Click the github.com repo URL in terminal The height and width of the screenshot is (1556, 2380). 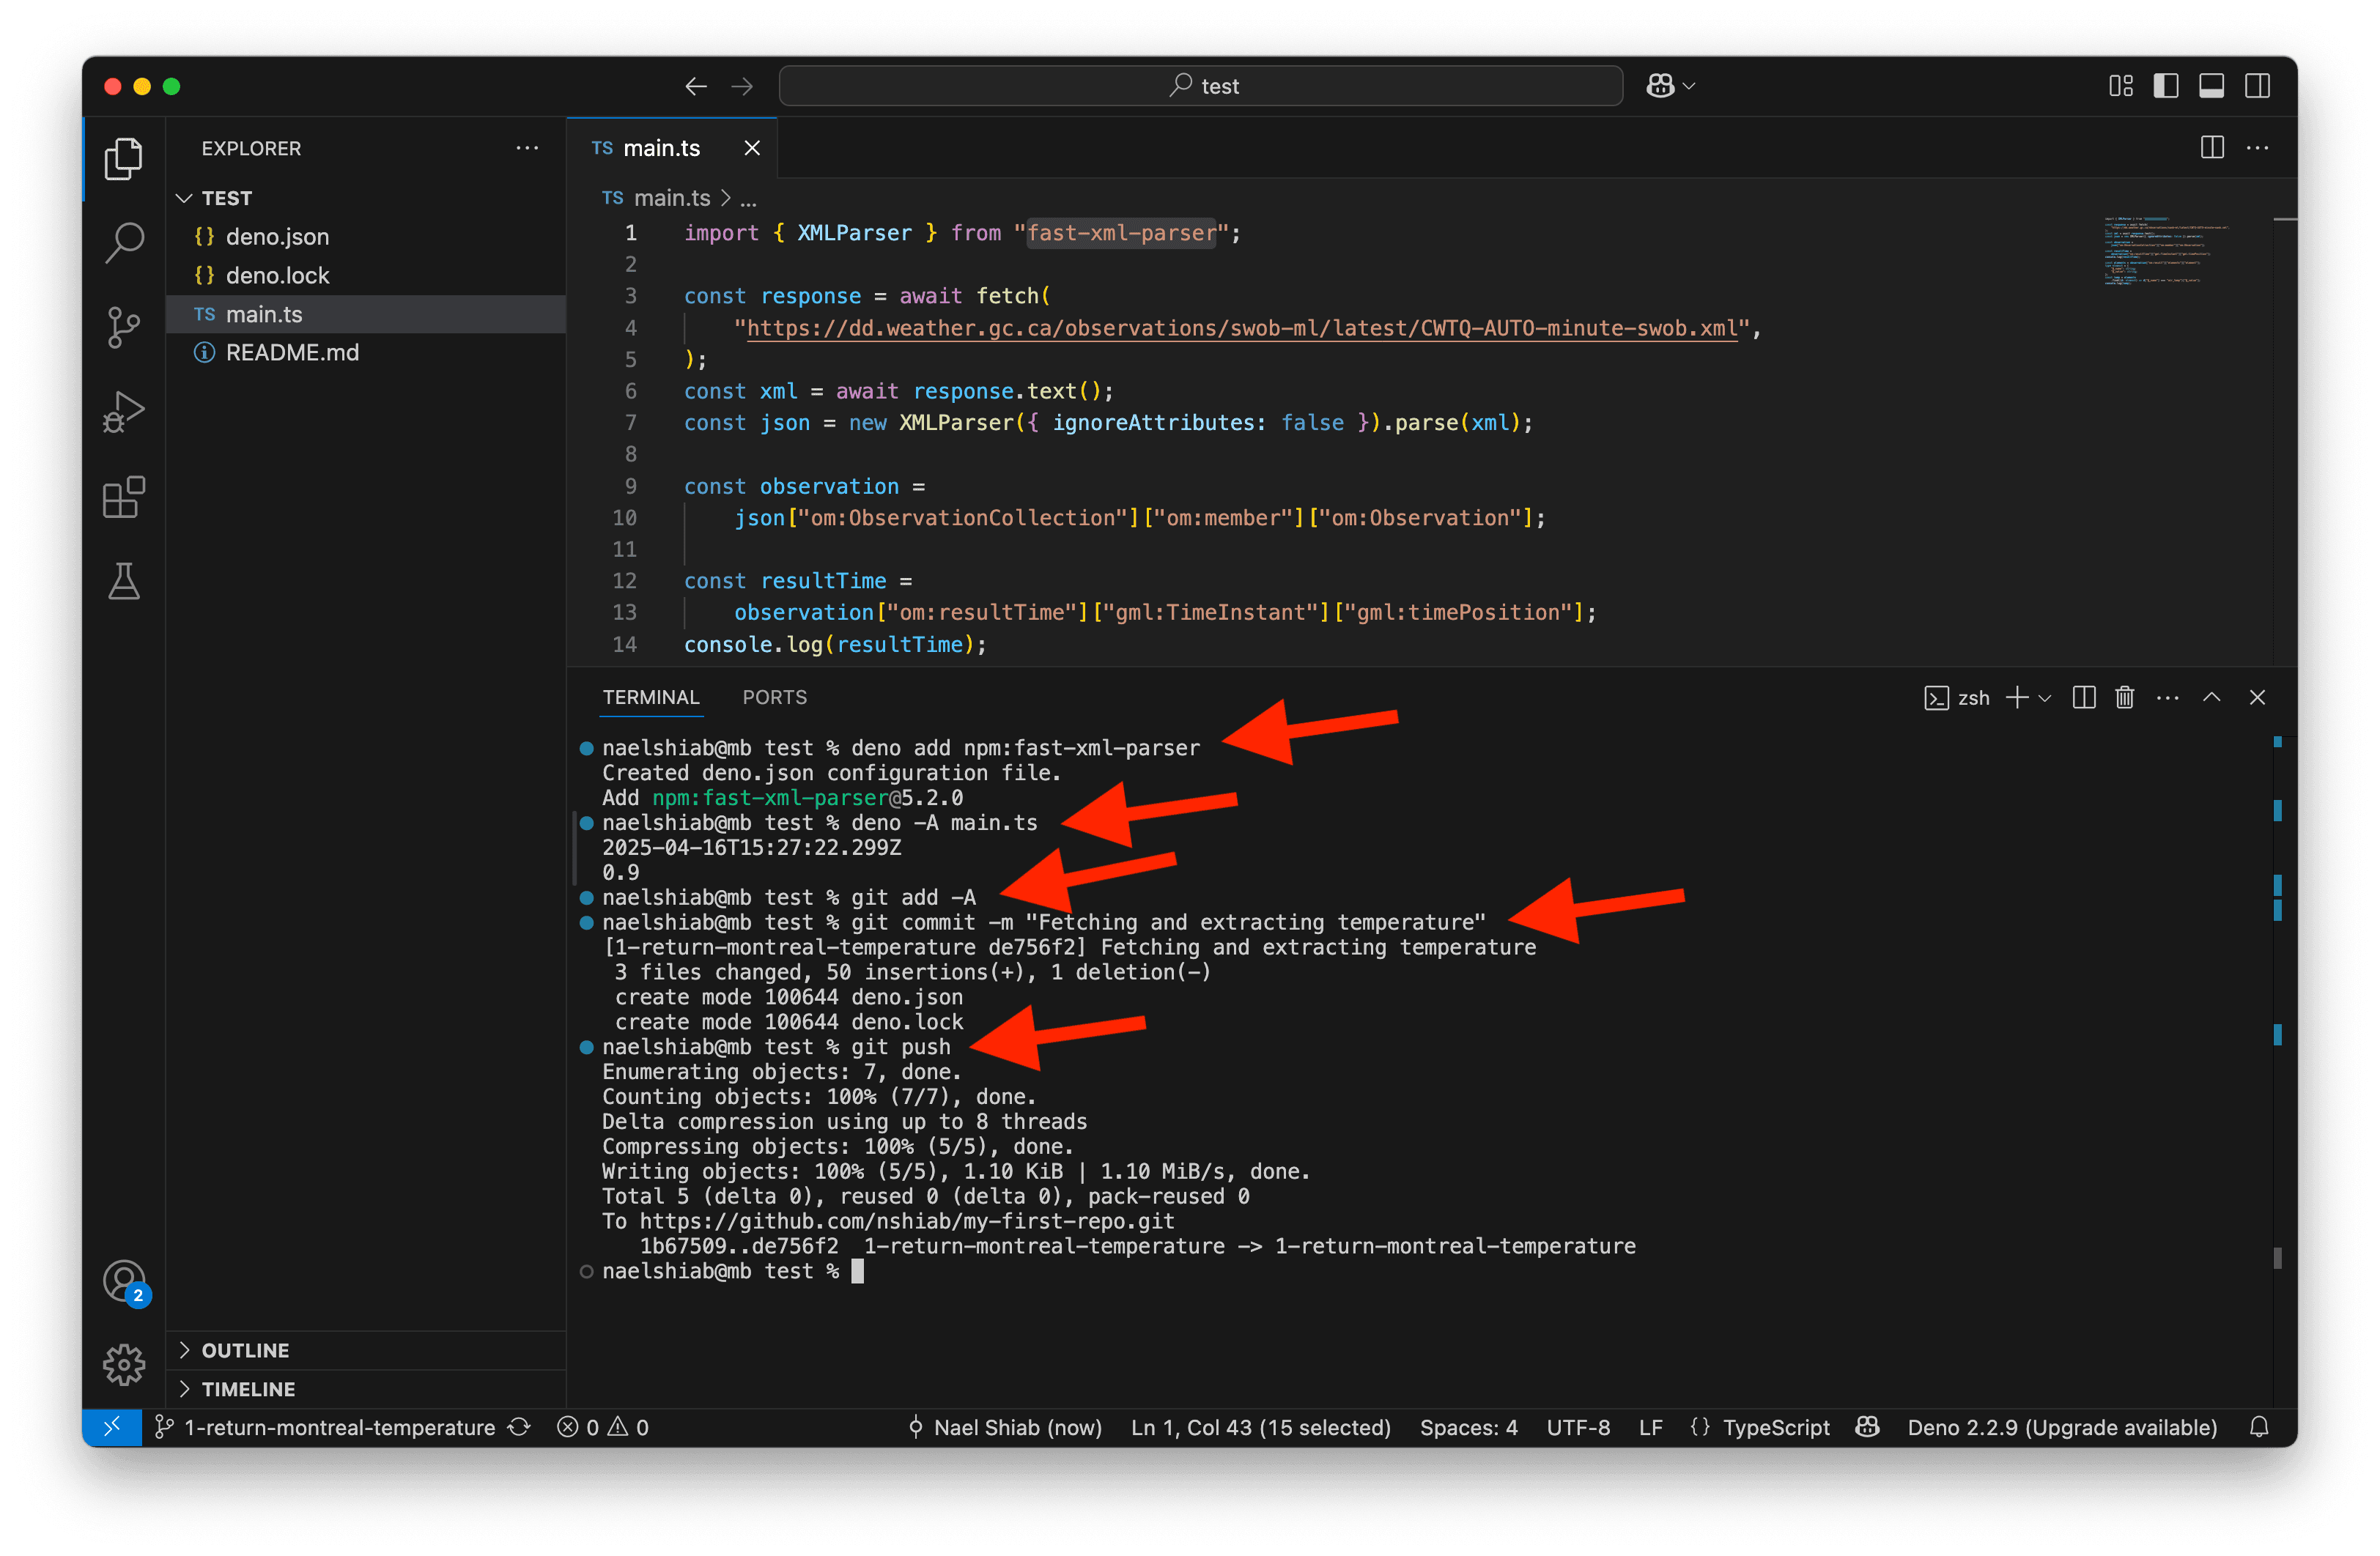[x=907, y=1221]
